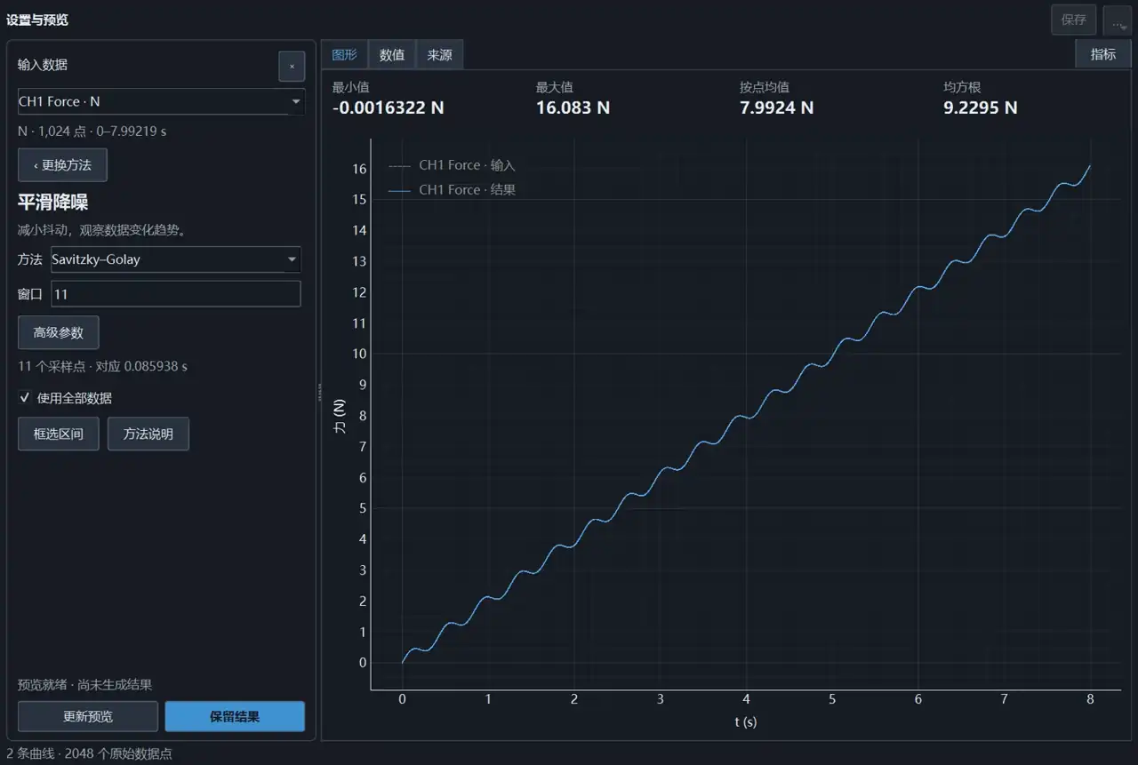Viewport: 1138px width, 765px height.
Task: Click the 力 (N) y-axis label
Action: pyautogui.click(x=341, y=416)
